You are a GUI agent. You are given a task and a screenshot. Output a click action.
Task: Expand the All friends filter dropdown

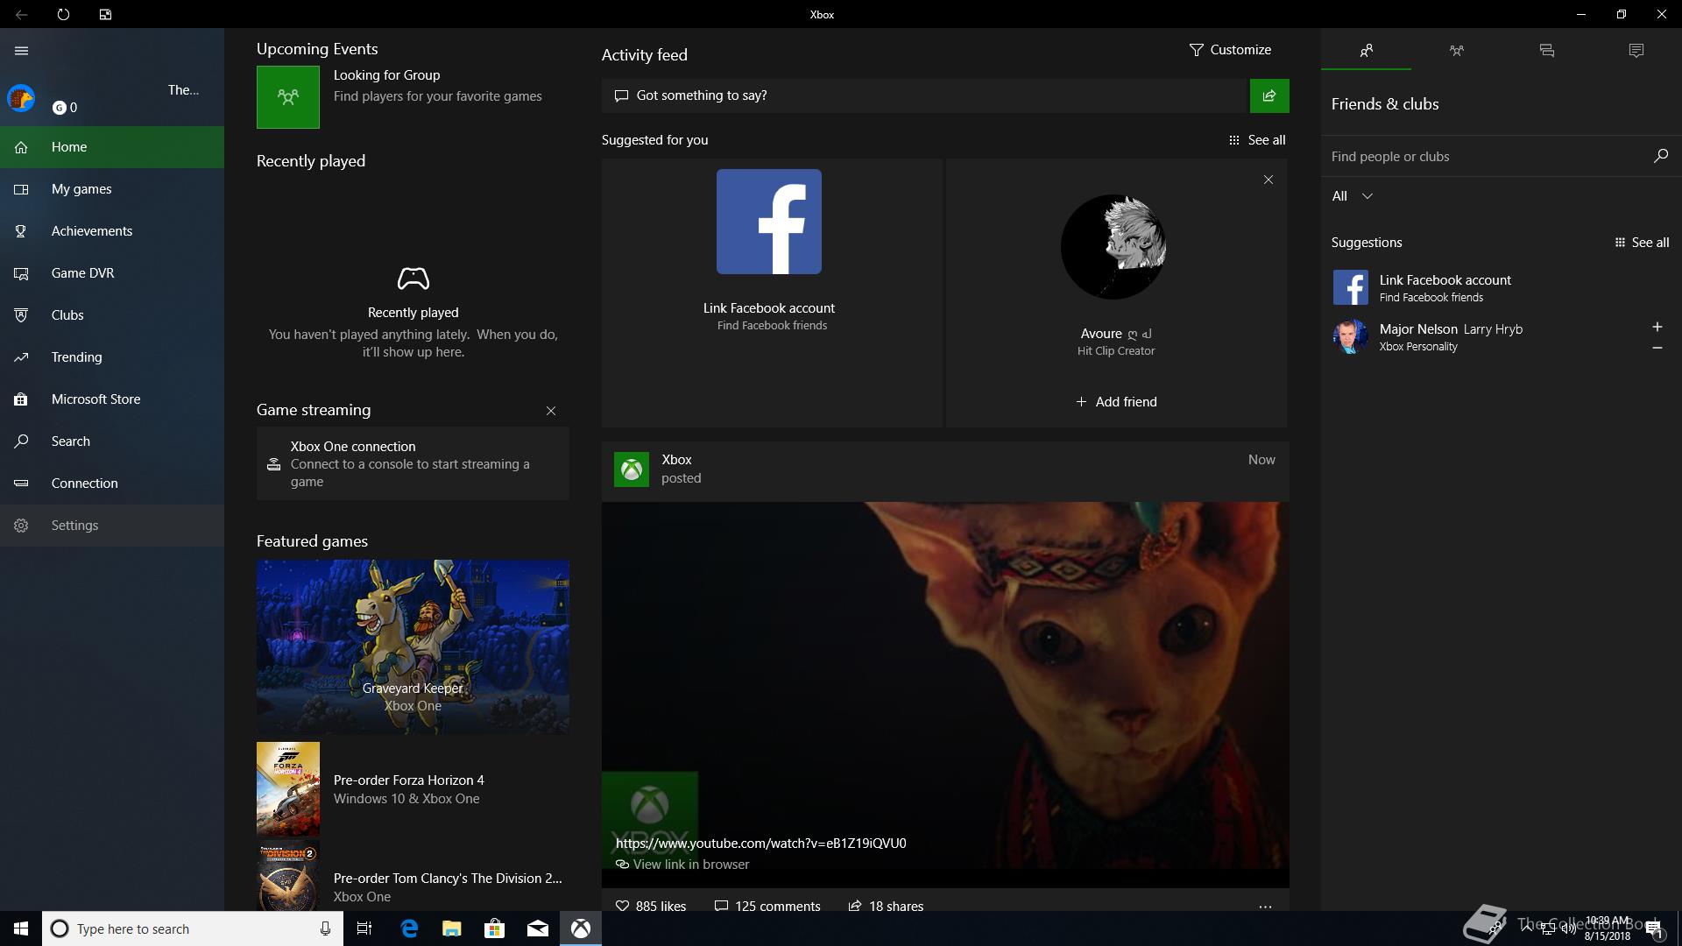coord(1352,196)
